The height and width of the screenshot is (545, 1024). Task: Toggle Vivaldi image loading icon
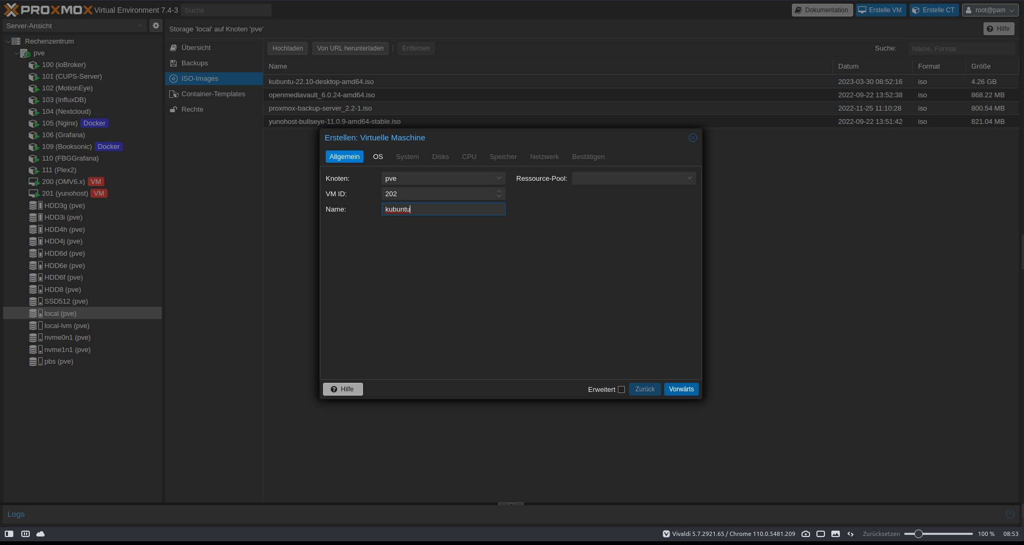(x=836, y=534)
